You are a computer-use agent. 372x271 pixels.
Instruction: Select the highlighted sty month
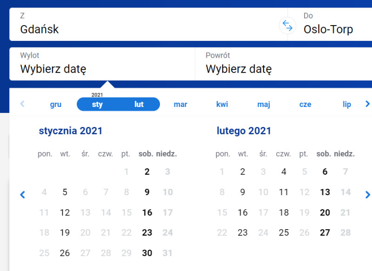tap(97, 104)
